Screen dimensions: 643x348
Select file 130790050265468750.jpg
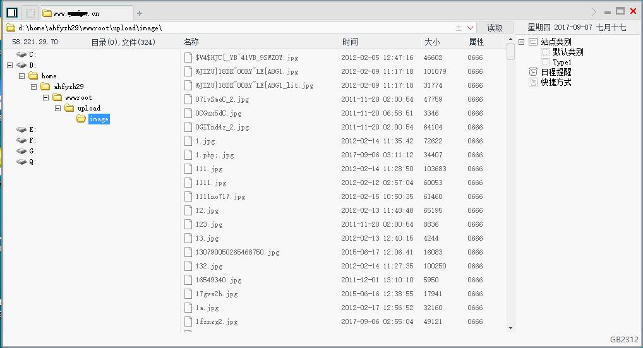tap(237, 252)
